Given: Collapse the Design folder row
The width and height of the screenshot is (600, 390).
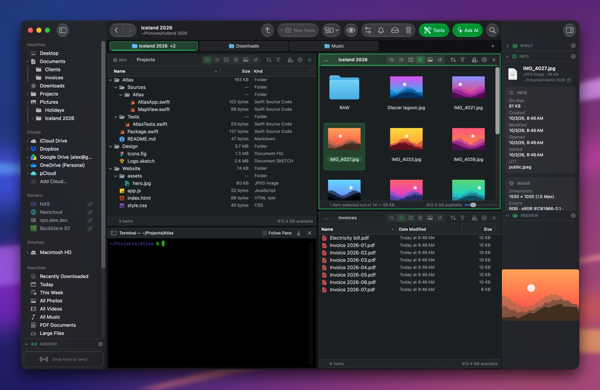Looking at the screenshot, I should pos(111,147).
